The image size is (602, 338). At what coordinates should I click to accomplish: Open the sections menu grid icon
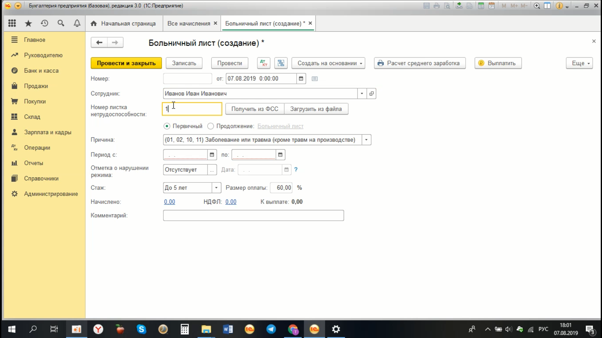point(12,23)
